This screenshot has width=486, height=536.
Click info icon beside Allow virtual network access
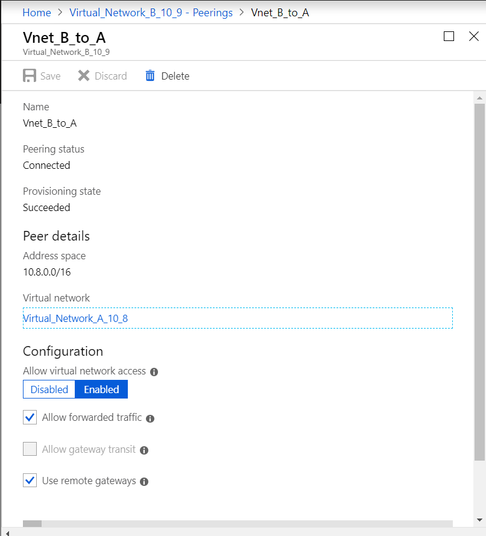[x=154, y=372]
